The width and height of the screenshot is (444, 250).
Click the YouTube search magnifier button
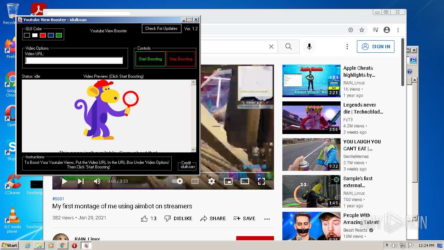[x=289, y=47]
